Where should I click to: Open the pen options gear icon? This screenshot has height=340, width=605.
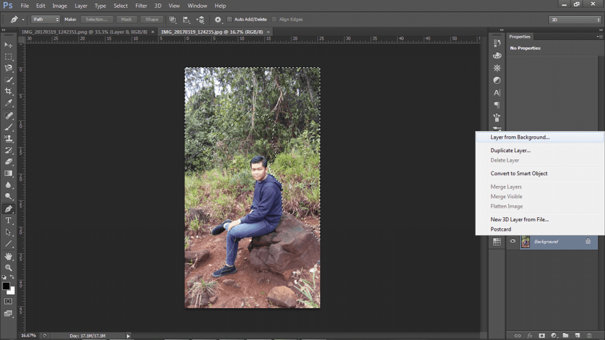[217, 19]
